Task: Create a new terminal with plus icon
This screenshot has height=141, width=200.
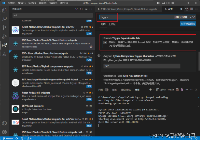Action: pos(150,90)
